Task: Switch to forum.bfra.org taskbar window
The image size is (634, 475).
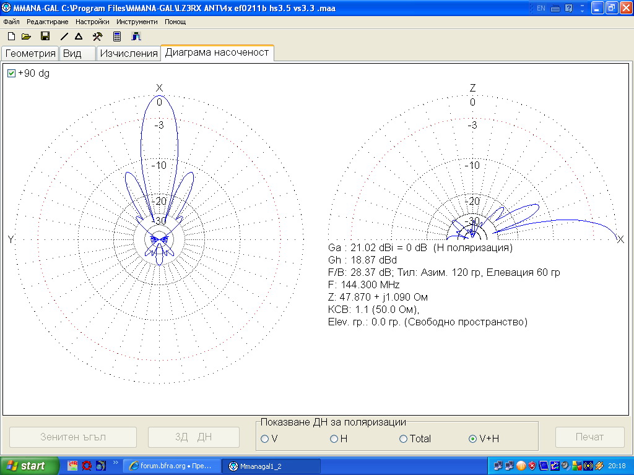Action: (x=172, y=466)
